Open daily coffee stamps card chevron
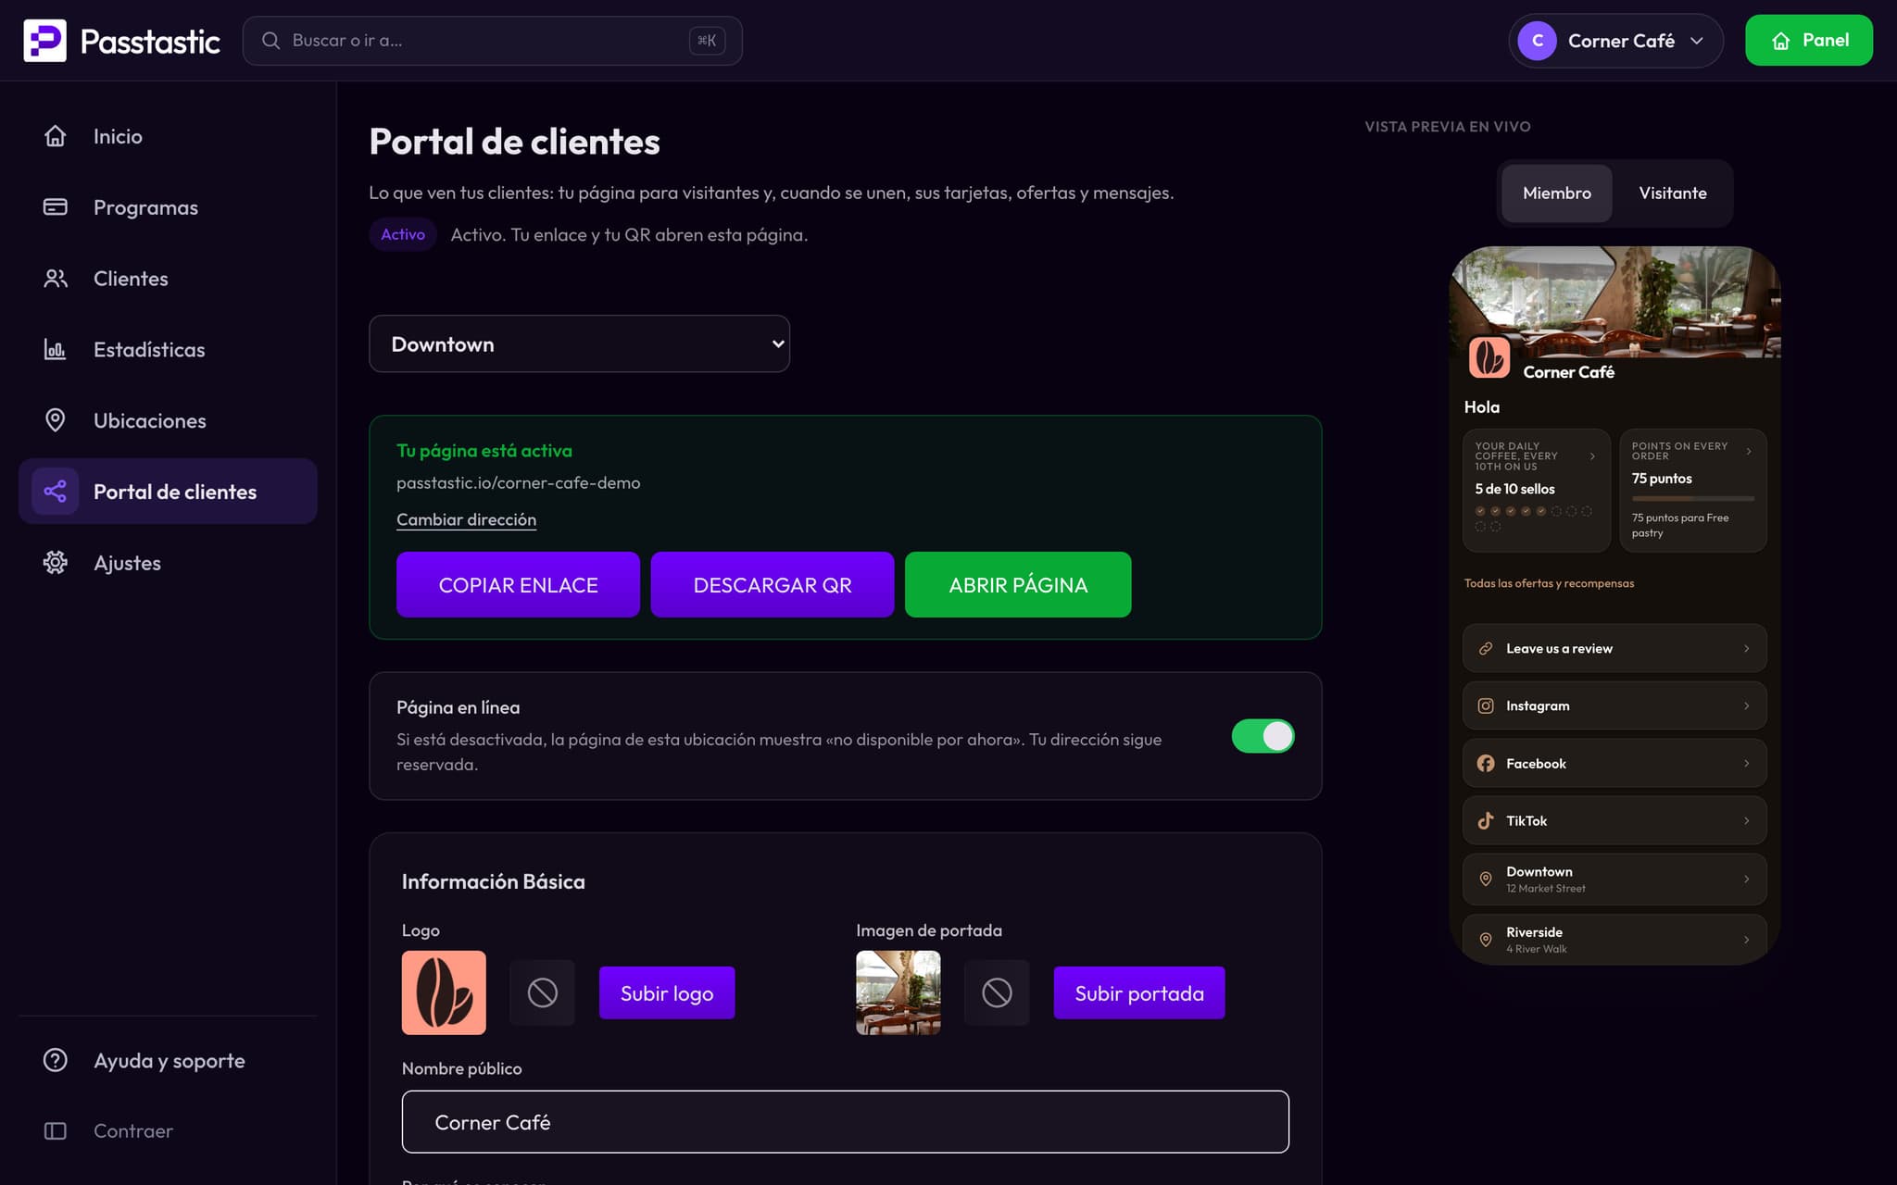 pyautogui.click(x=1592, y=456)
